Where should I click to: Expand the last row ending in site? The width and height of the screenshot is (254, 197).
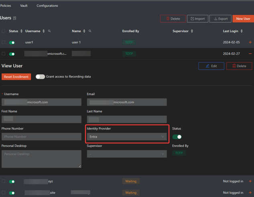pyautogui.click(x=250, y=193)
